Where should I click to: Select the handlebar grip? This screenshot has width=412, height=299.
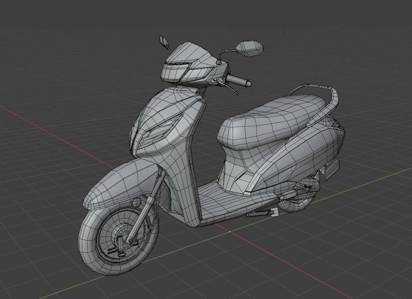pos(238,80)
